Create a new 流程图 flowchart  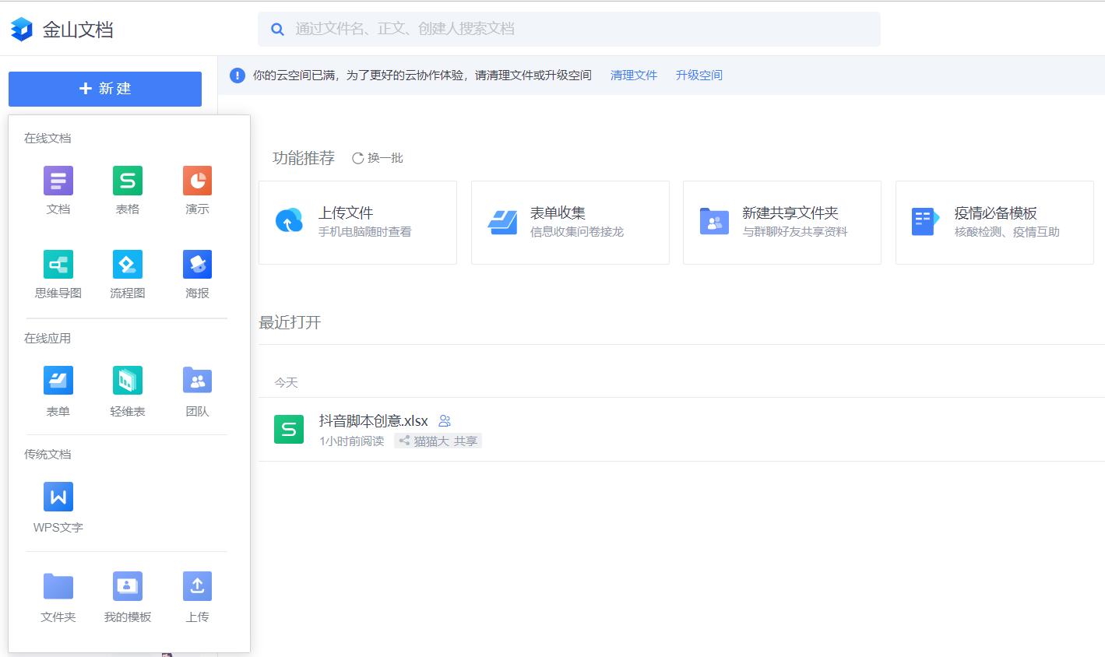(127, 273)
